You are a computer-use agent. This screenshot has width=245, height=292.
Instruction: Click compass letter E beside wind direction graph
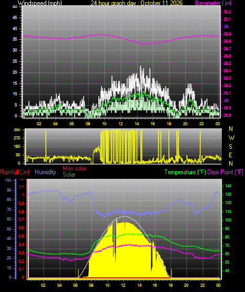(x=230, y=155)
